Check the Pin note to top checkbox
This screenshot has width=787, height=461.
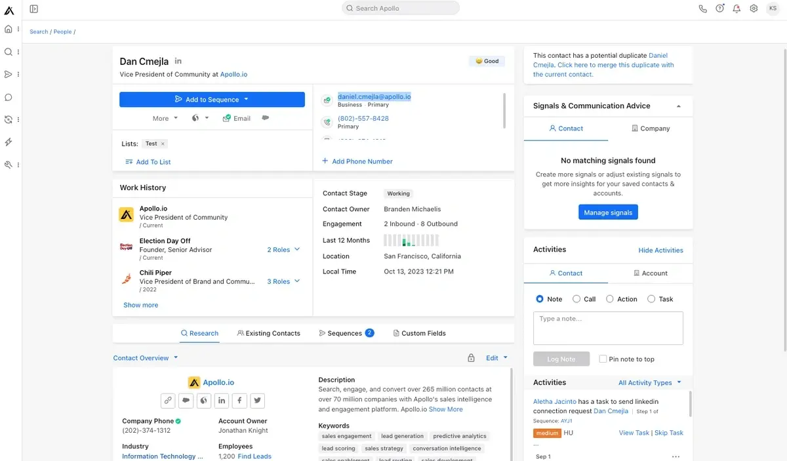click(x=603, y=359)
